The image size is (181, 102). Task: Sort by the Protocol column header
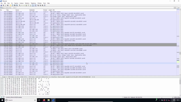pyautogui.click(x=46, y=10)
